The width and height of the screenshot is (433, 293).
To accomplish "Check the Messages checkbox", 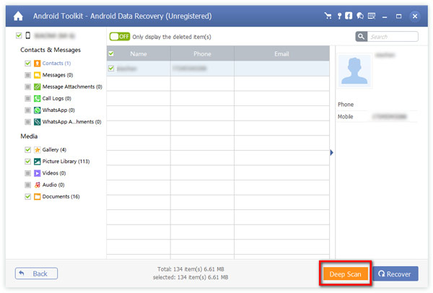I will 28,75.
